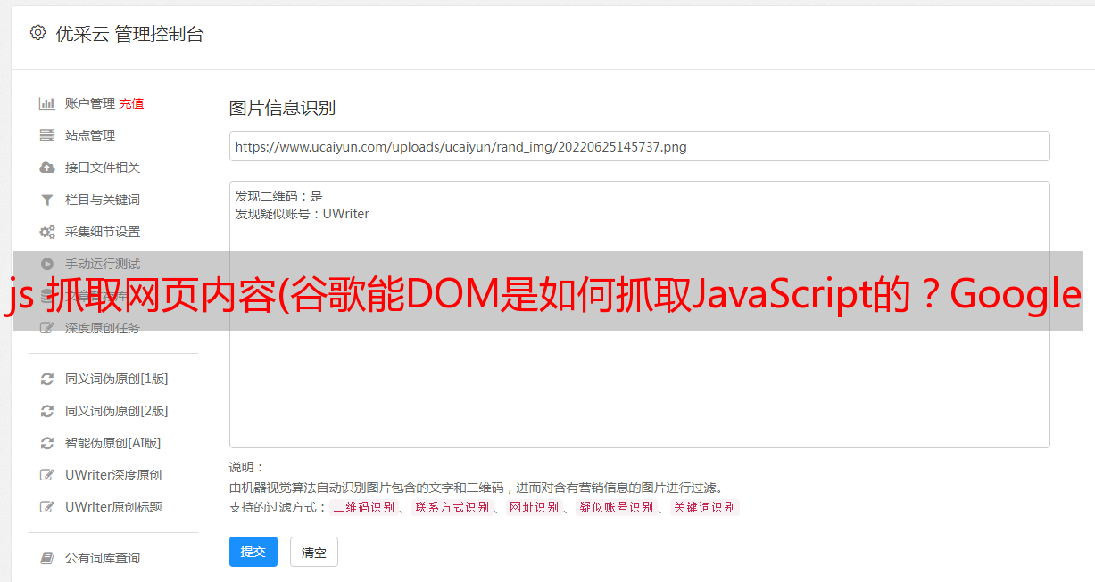Open 账户管理 in the sidebar
Screen dimensions: 1095x582
coord(90,103)
